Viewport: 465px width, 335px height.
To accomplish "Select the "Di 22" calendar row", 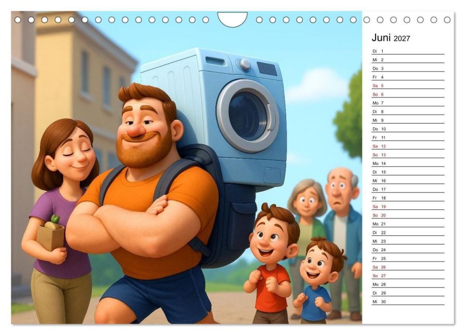I will [x=408, y=233].
